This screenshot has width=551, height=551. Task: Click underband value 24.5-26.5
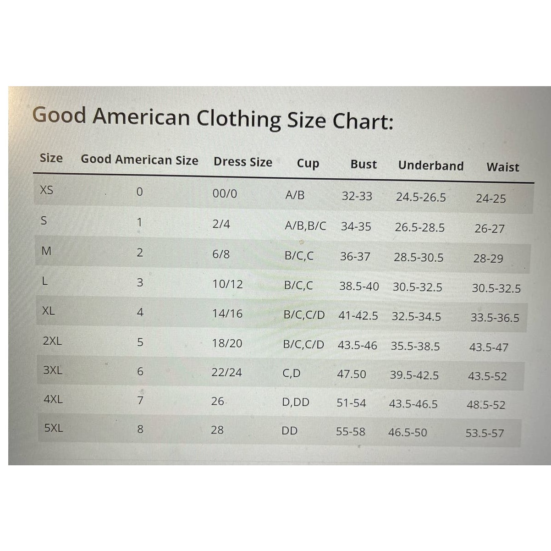[421, 197]
